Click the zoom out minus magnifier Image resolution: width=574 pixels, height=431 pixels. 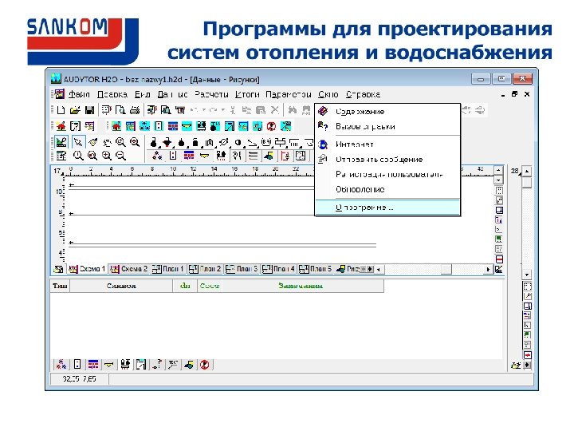(121, 156)
